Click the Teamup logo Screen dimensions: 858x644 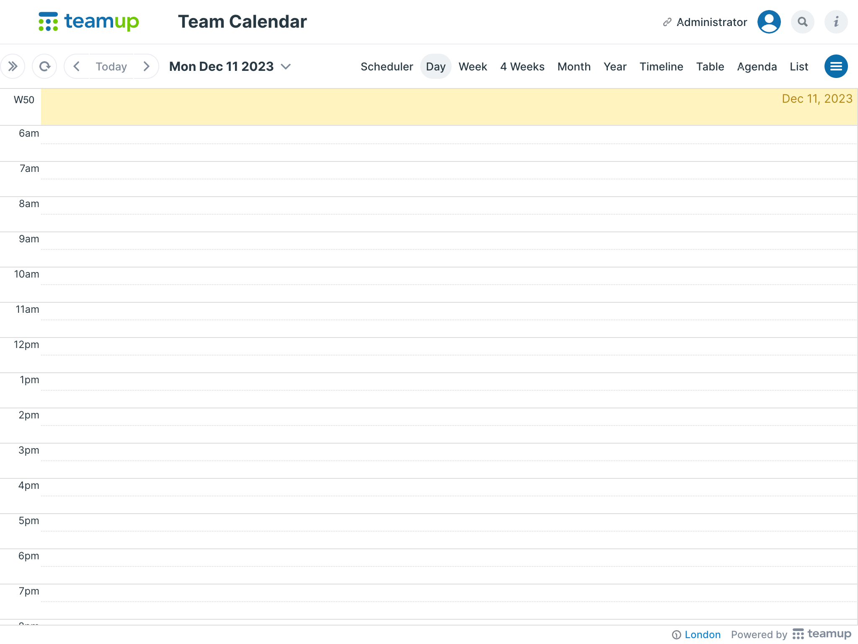(89, 22)
